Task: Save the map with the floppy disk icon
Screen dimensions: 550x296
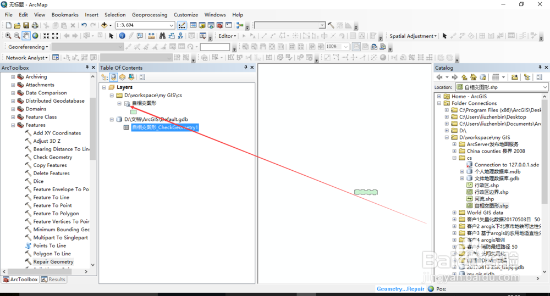Action: click(26, 25)
